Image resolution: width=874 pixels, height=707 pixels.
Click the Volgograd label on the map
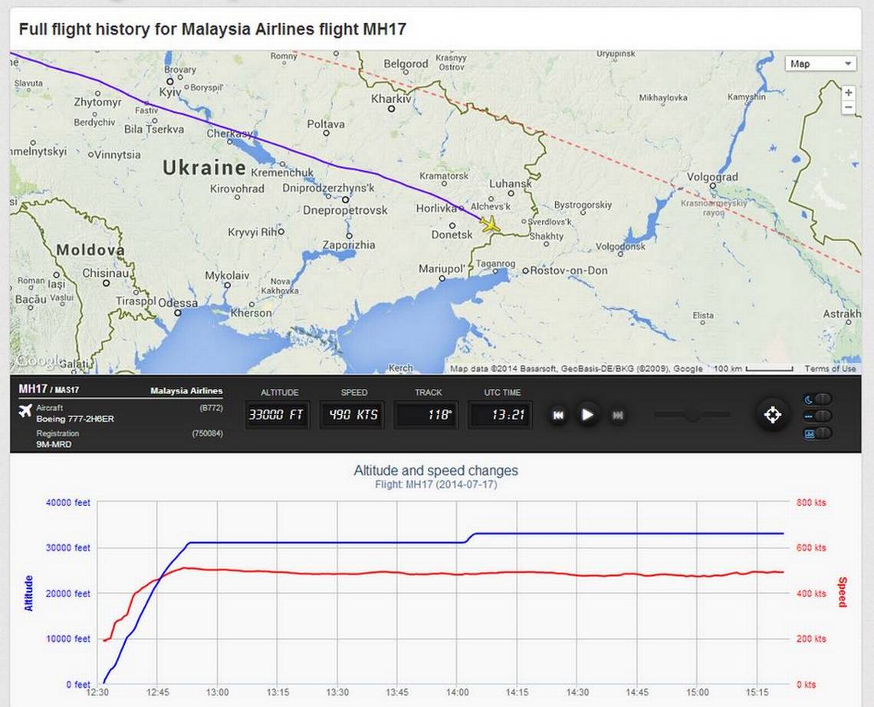712,176
